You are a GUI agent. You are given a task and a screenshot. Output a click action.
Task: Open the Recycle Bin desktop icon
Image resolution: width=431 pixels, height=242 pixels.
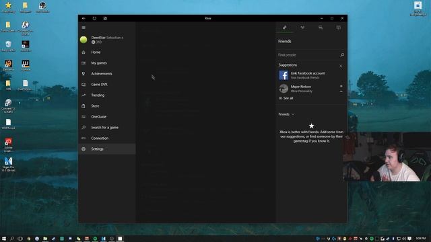tap(8, 46)
